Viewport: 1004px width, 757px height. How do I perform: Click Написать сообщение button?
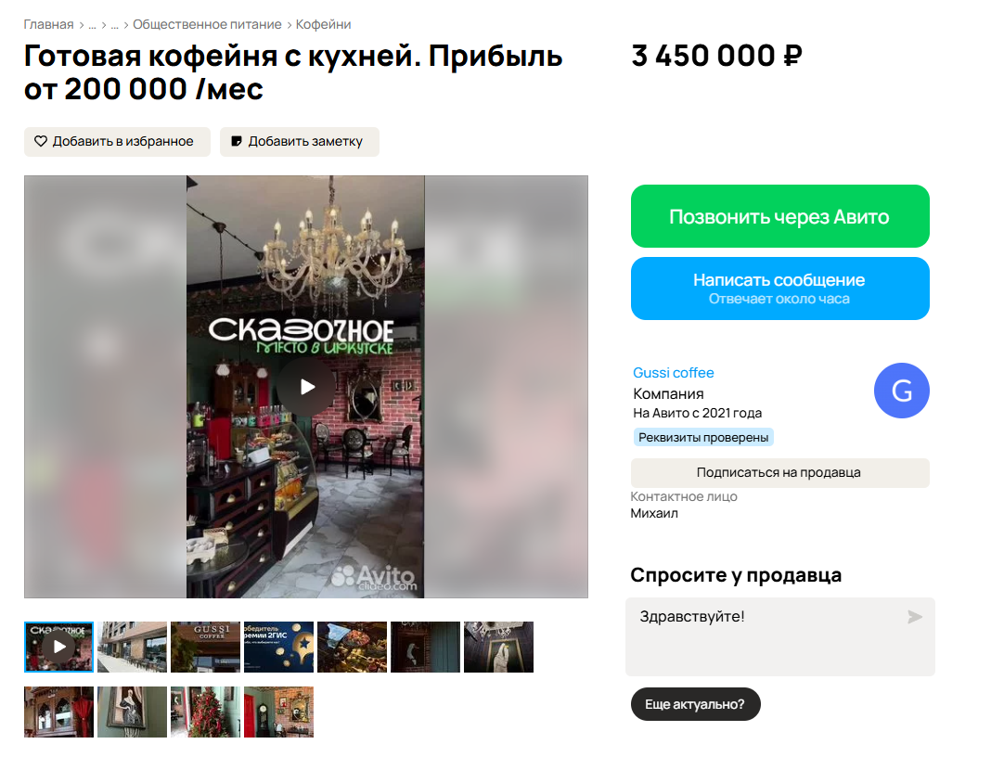click(779, 289)
